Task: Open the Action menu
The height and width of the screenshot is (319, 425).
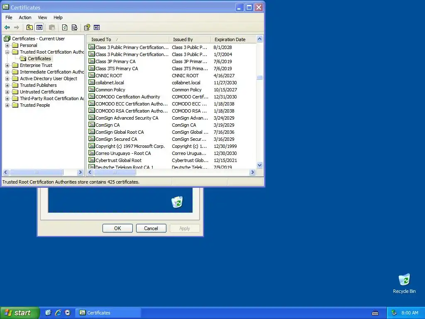Action: pyautogui.click(x=25, y=17)
